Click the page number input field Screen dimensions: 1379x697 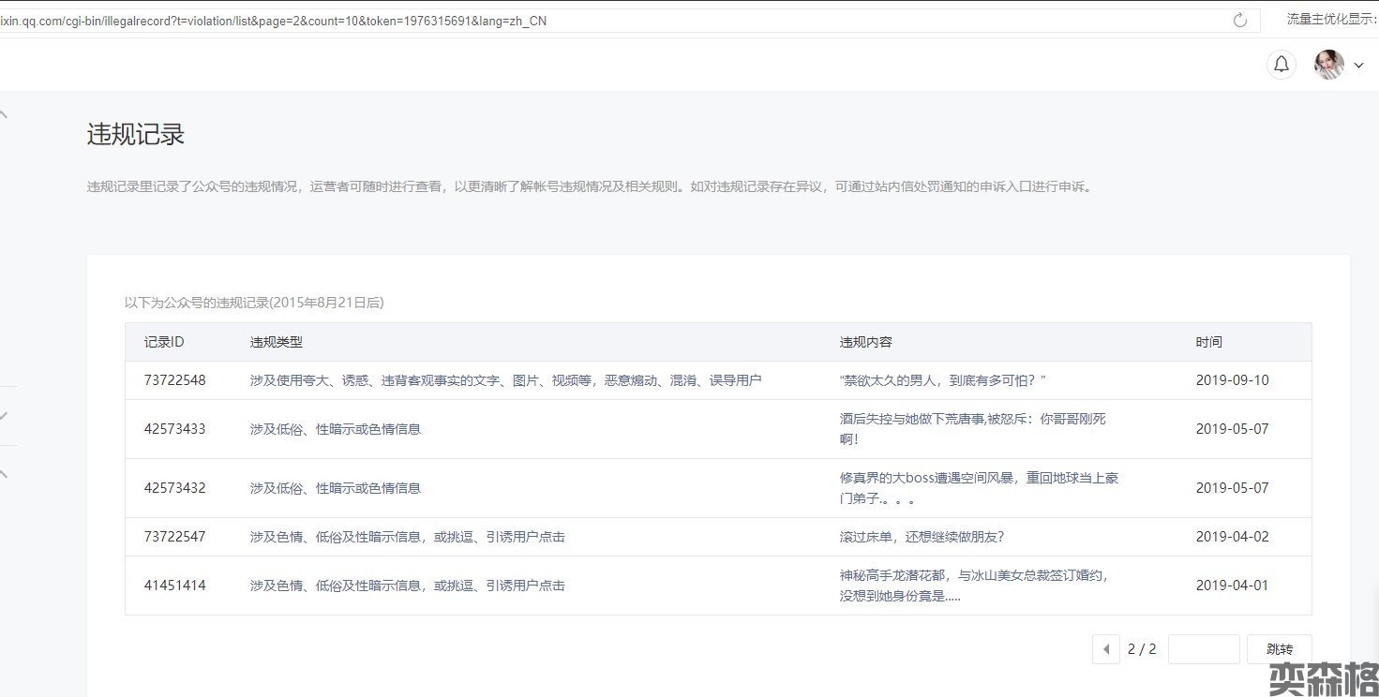(x=1204, y=649)
